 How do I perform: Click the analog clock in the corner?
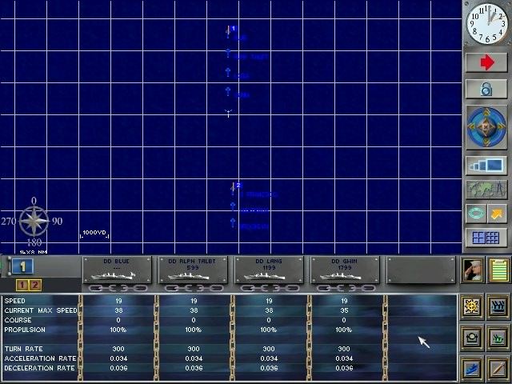(x=486, y=23)
